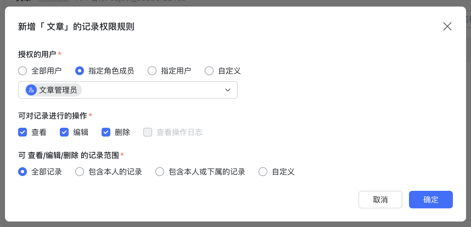Expand the role selection dropdown chevron
Screen dimensions: 471x227
pos(228,90)
